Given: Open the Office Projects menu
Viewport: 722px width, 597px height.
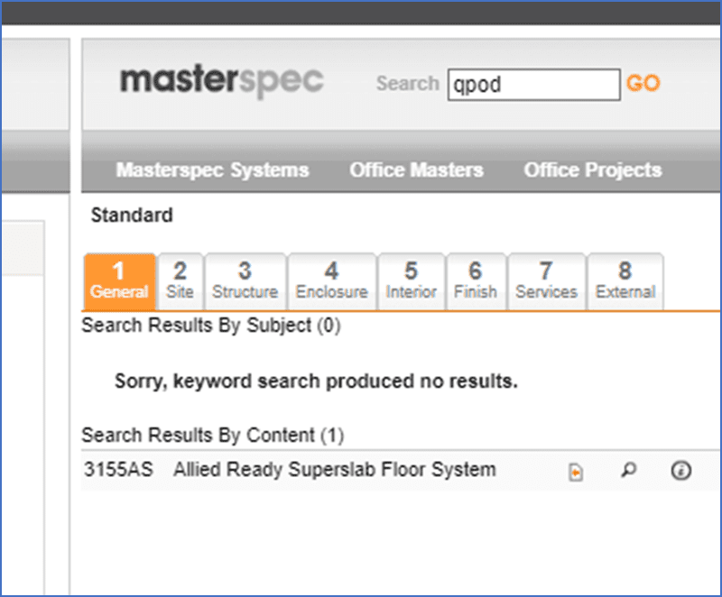Looking at the screenshot, I should tap(593, 170).
